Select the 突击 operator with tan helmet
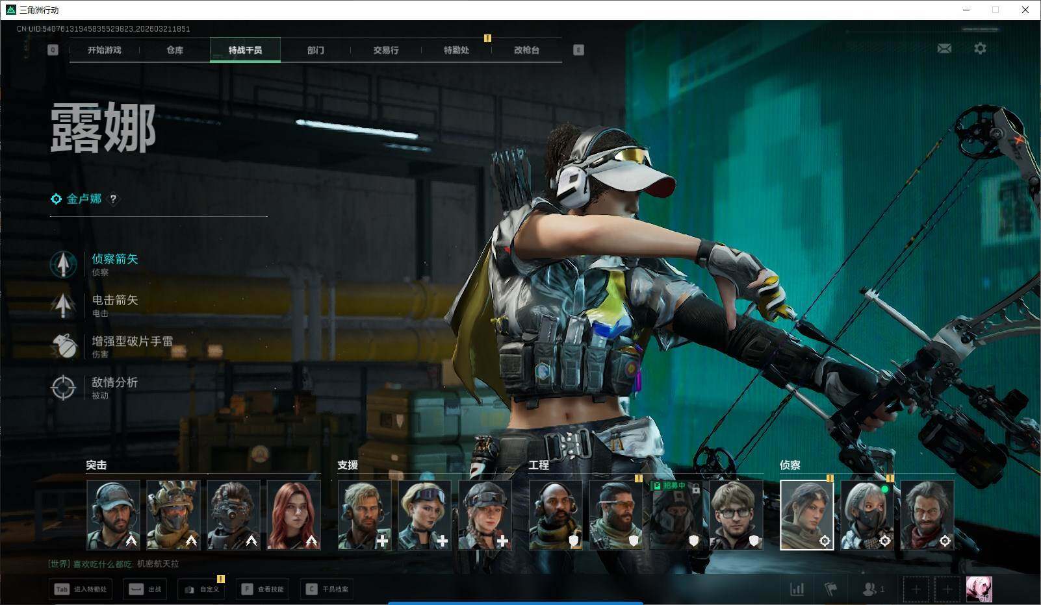 173,515
